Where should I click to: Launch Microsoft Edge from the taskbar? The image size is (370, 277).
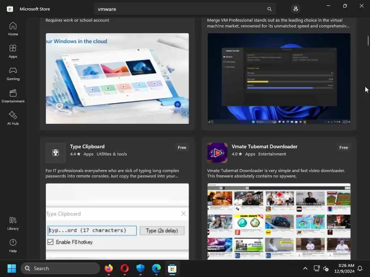tap(156, 268)
